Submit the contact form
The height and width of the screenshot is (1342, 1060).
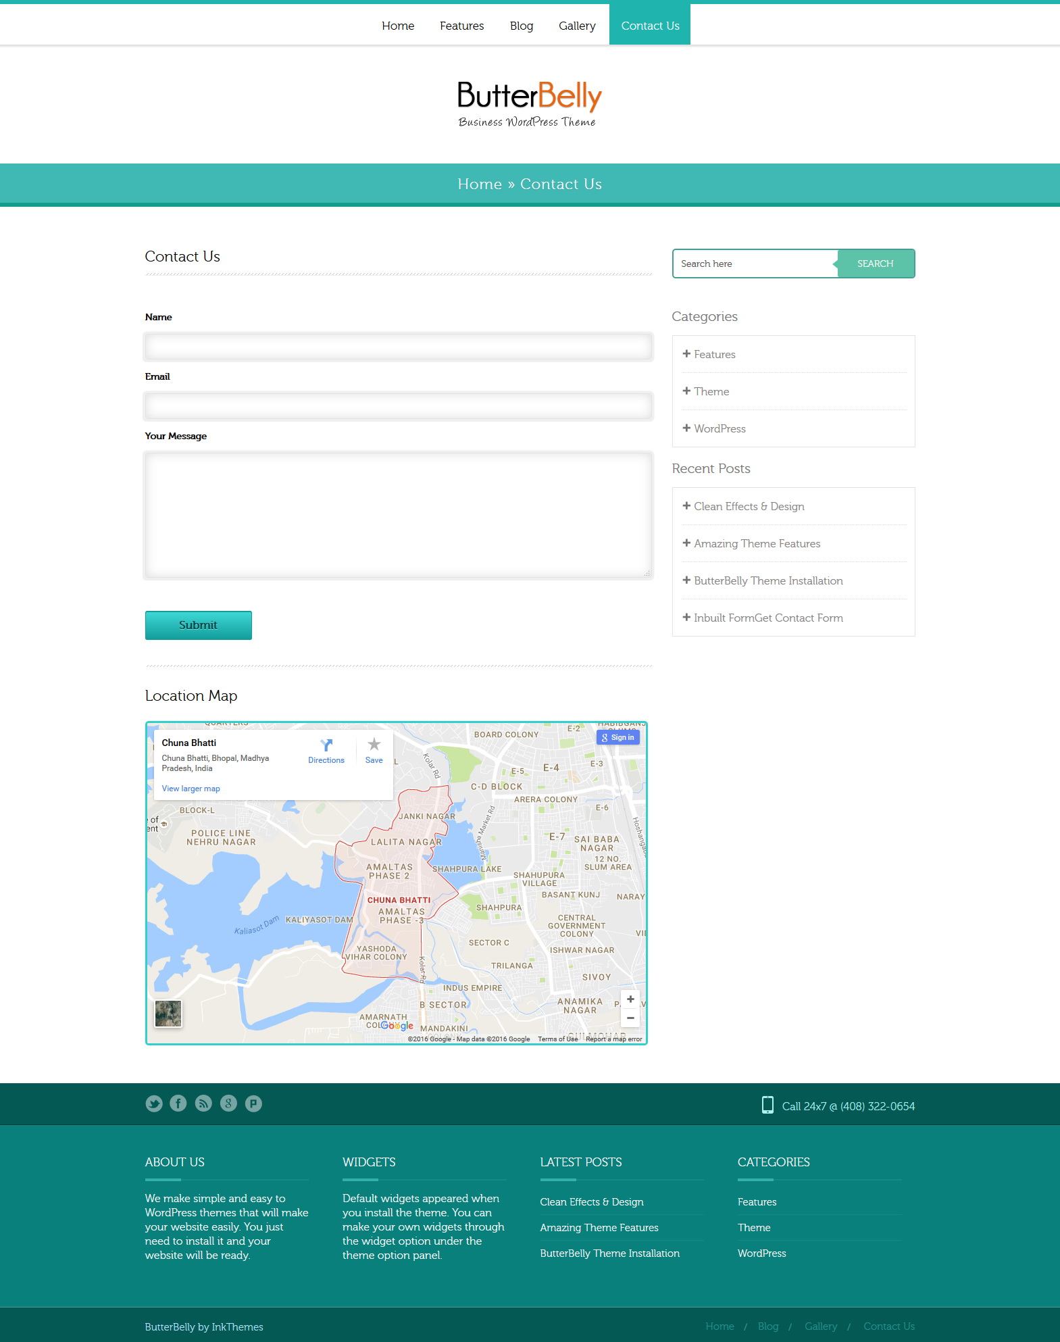[199, 625]
